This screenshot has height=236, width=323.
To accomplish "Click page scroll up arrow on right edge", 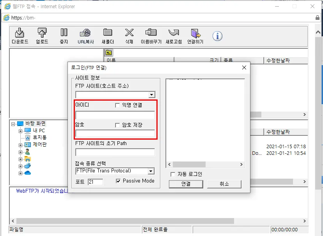I will pyautogui.click(x=318, y=32).
